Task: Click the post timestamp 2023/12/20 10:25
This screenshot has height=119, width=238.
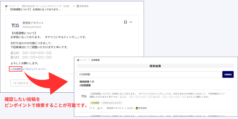Action: pyautogui.click(x=32, y=27)
